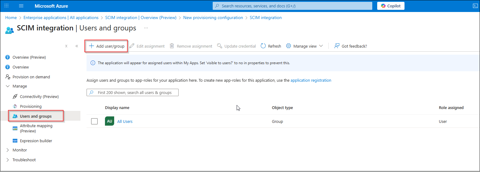Image resolution: width=480 pixels, height=172 pixels.
Task: Open the Copilot button
Action: (391, 6)
